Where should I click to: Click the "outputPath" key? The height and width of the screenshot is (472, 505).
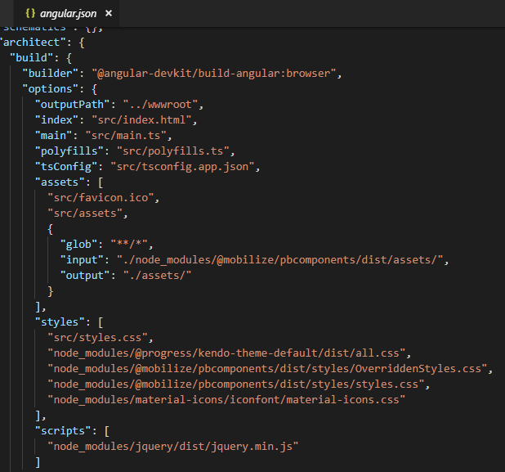click(x=72, y=105)
